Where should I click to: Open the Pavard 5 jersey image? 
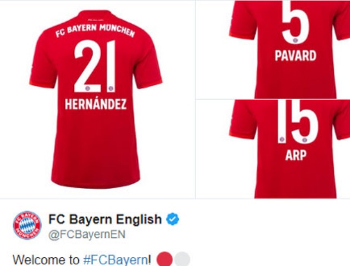click(273, 49)
